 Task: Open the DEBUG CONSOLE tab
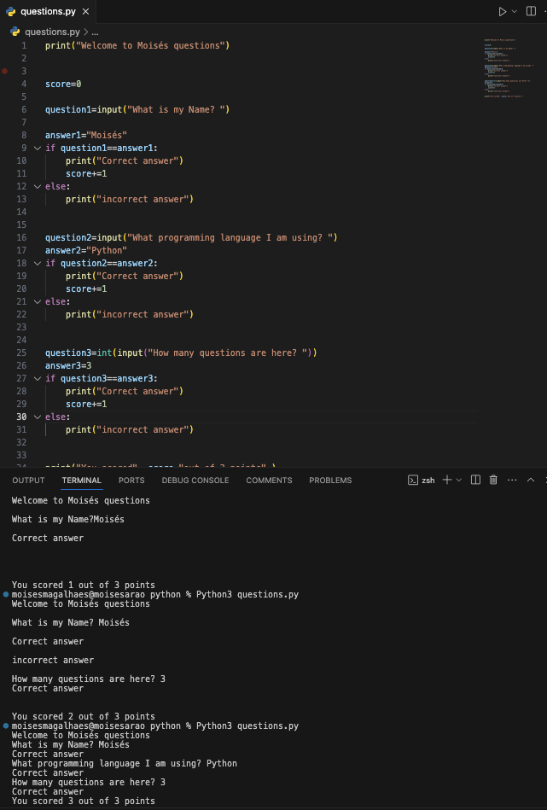coord(195,481)
